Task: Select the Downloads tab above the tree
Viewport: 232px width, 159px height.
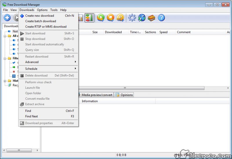Action: 11,26
